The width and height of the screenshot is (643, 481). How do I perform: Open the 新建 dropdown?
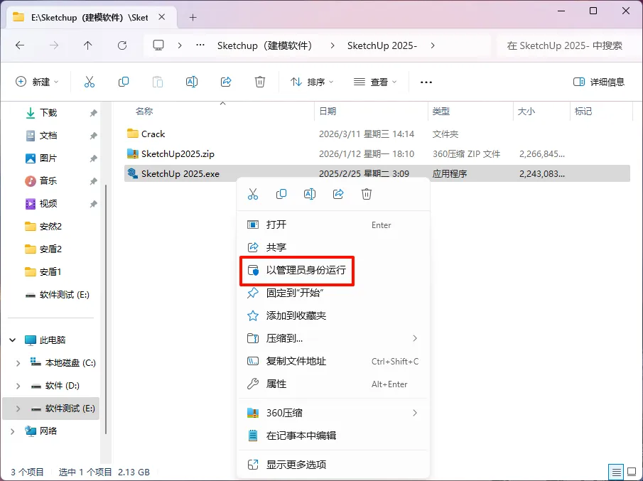pyautogui.click(x=37, y=82)
